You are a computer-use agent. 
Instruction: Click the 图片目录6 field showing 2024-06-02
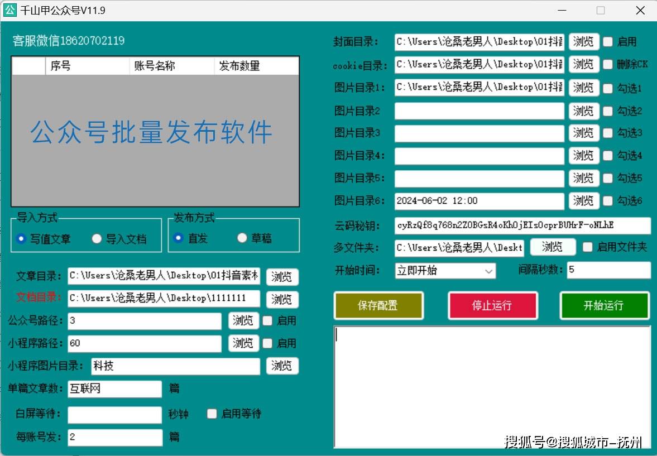pyautogui.click(x=479, y=201)
